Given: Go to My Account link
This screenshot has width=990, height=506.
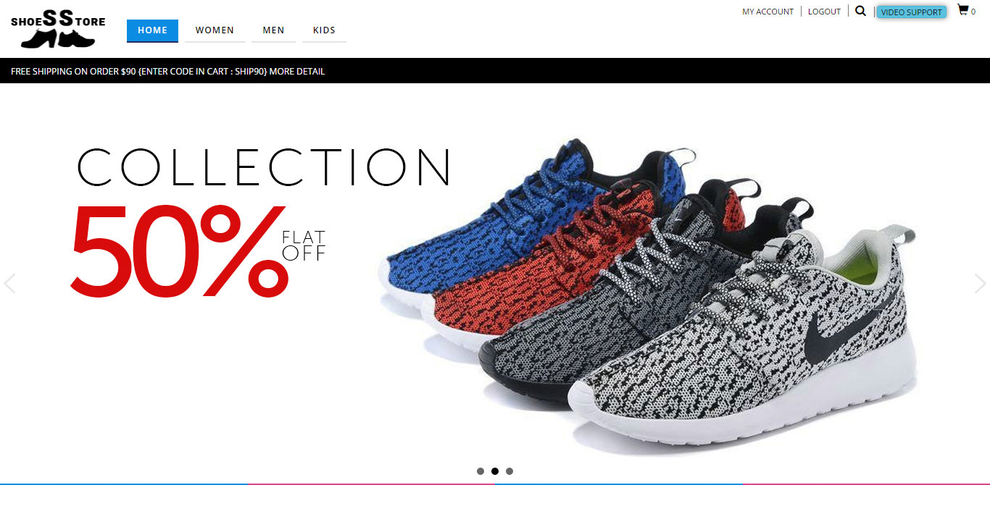Looking at the screenshot, I should (x=768, y=12).
